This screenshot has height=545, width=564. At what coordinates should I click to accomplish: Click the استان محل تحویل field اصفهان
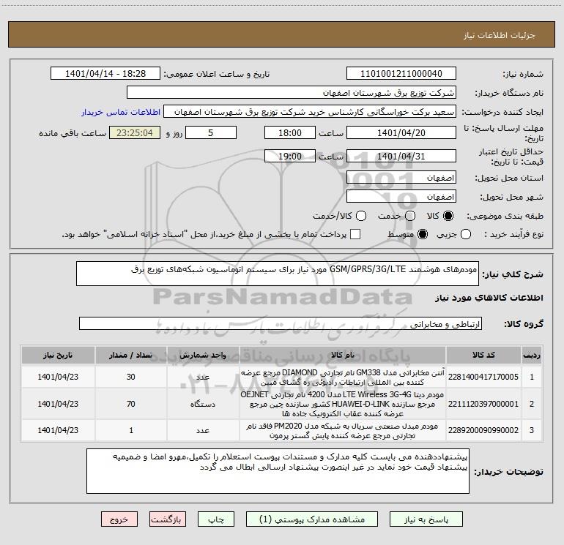coord(401,178)
